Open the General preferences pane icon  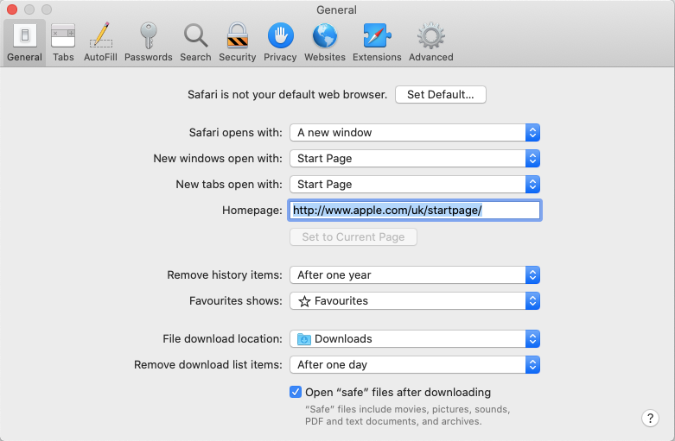[x=24, y=42]
